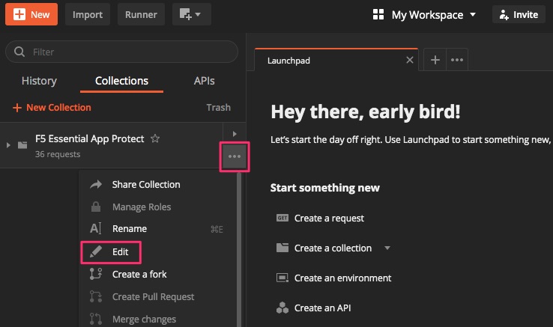Click Create a request link
Image resolution: width=553 pixels, height=327 pixels.
[x=329, y=218]
